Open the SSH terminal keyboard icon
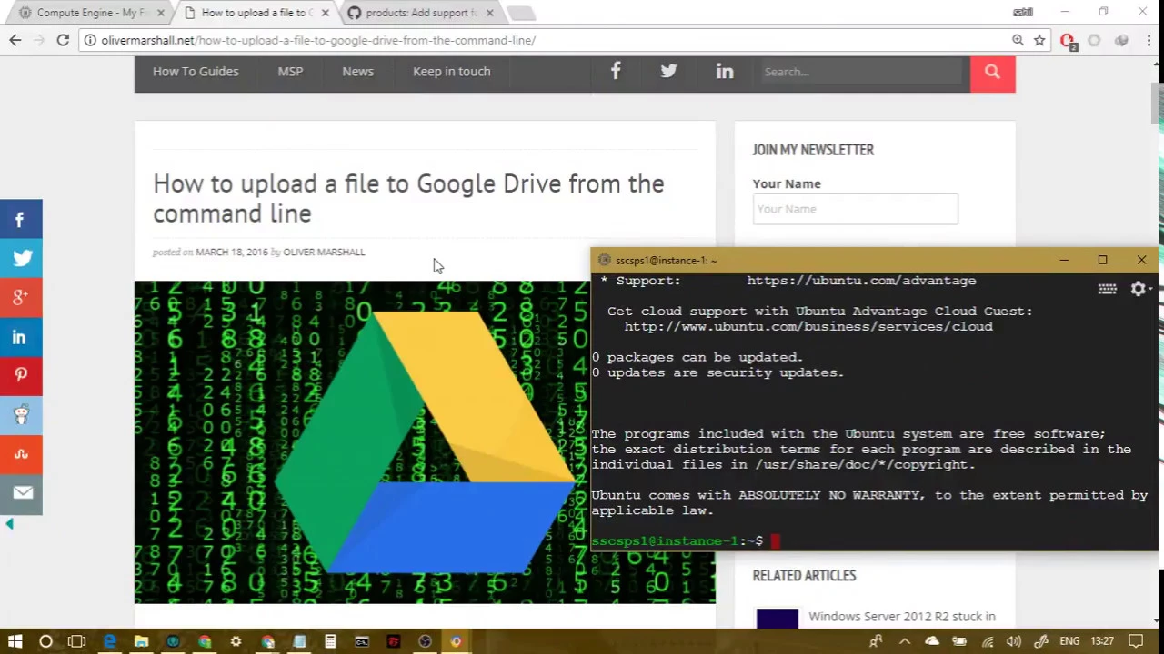This screenshot has height=654, width=1164. 1107,289
